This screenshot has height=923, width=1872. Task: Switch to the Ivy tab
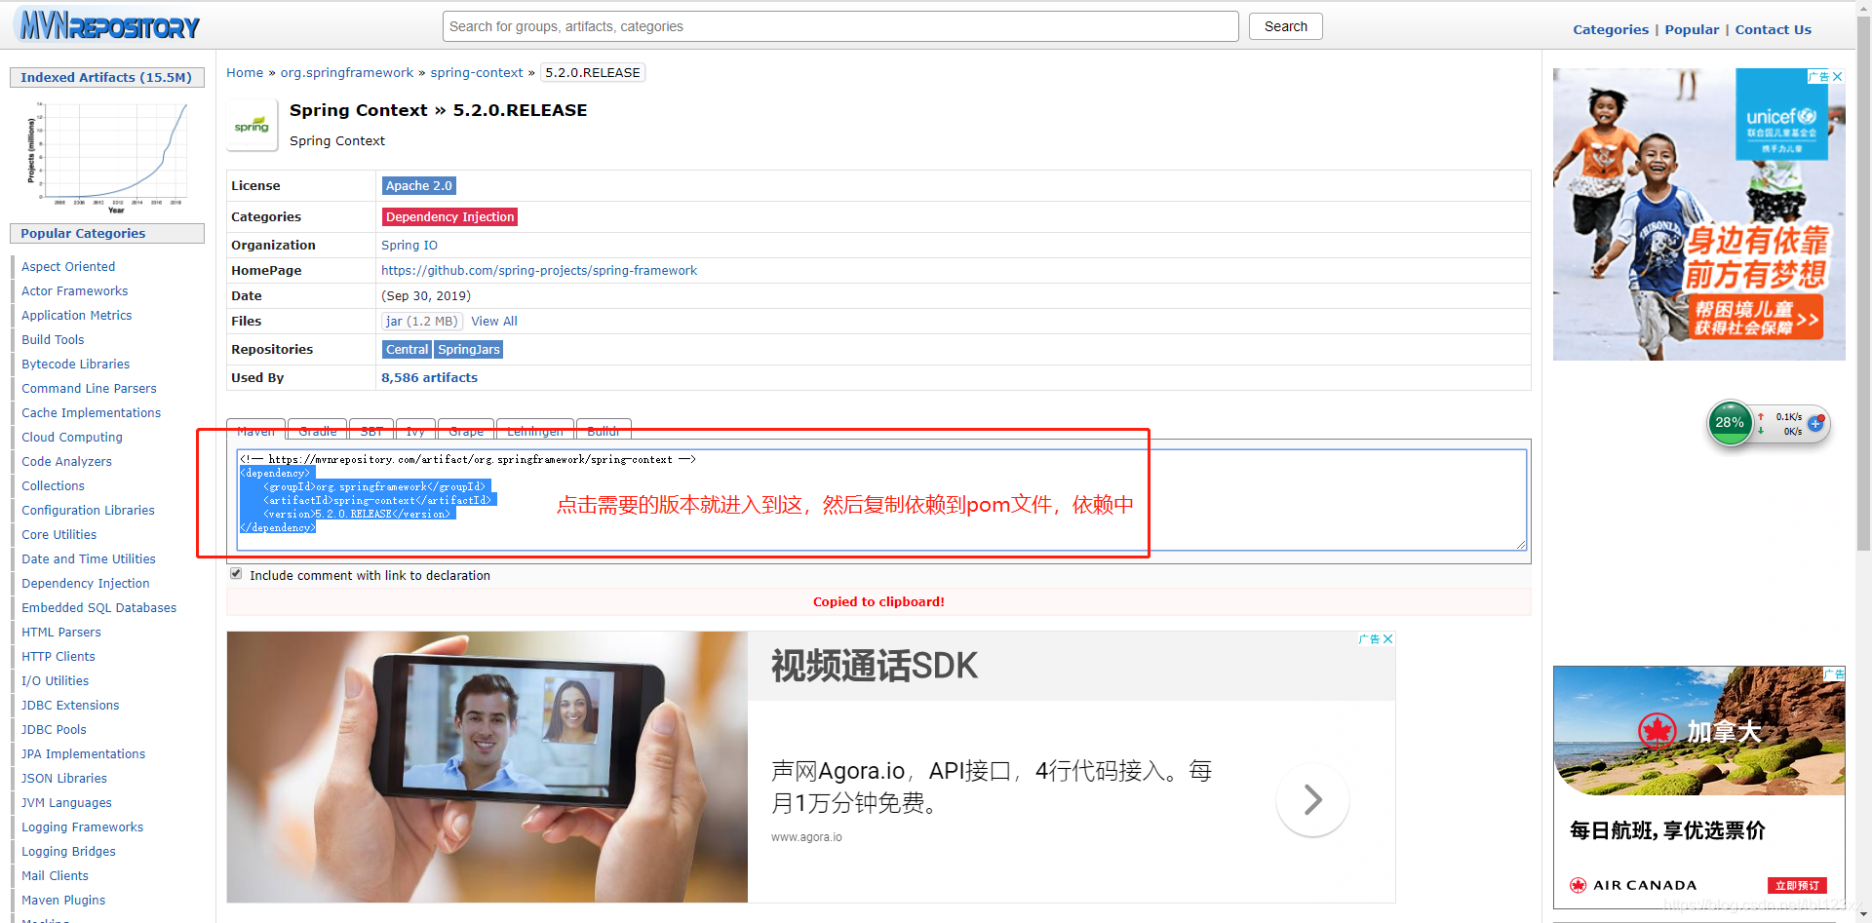(x=415, y=430)
